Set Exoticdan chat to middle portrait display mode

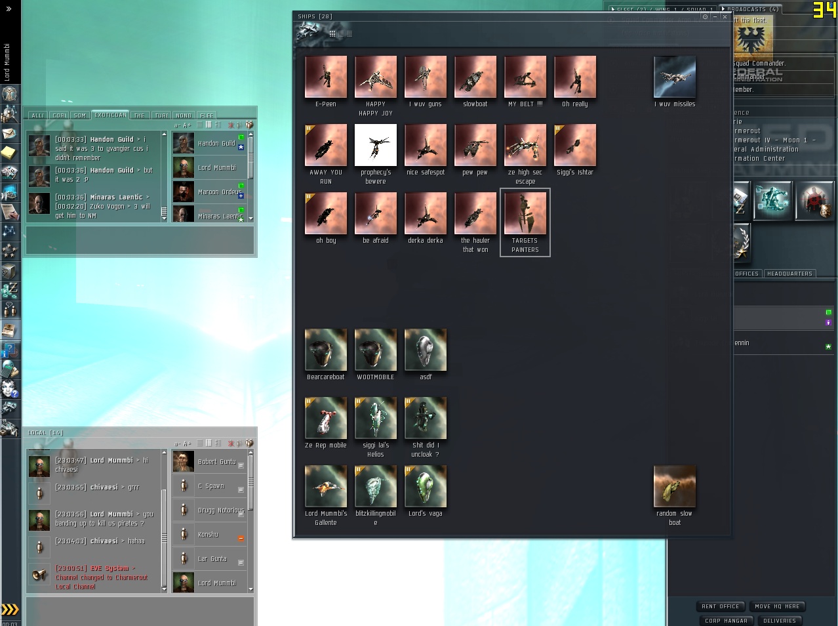click(209, 125)
